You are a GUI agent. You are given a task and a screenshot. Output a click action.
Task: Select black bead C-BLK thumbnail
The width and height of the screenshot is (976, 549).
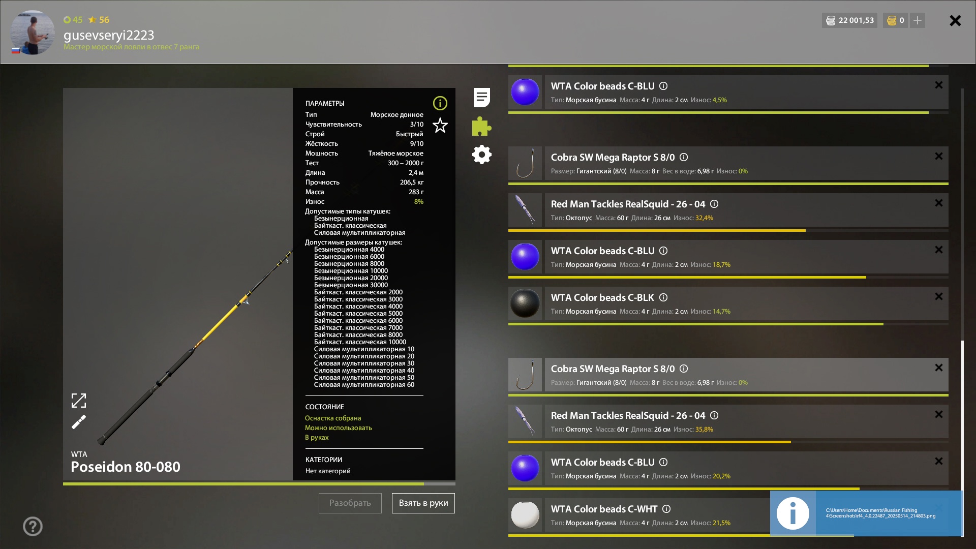[525, 303]
